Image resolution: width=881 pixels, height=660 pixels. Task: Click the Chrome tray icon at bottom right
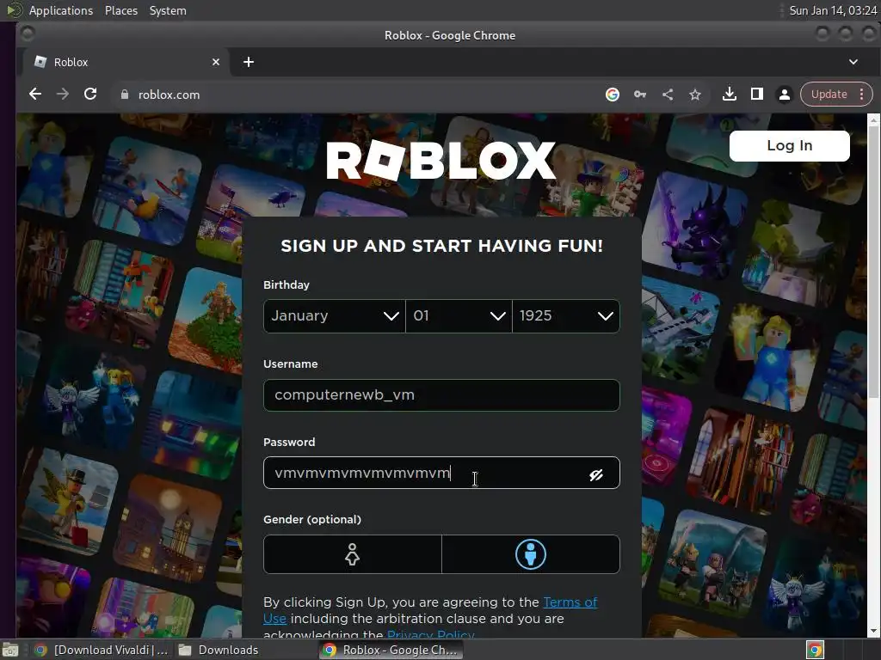pos(815,650)
